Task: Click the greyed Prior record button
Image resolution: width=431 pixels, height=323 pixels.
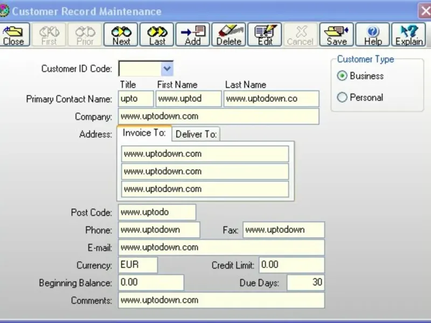Action: point(85,35)
